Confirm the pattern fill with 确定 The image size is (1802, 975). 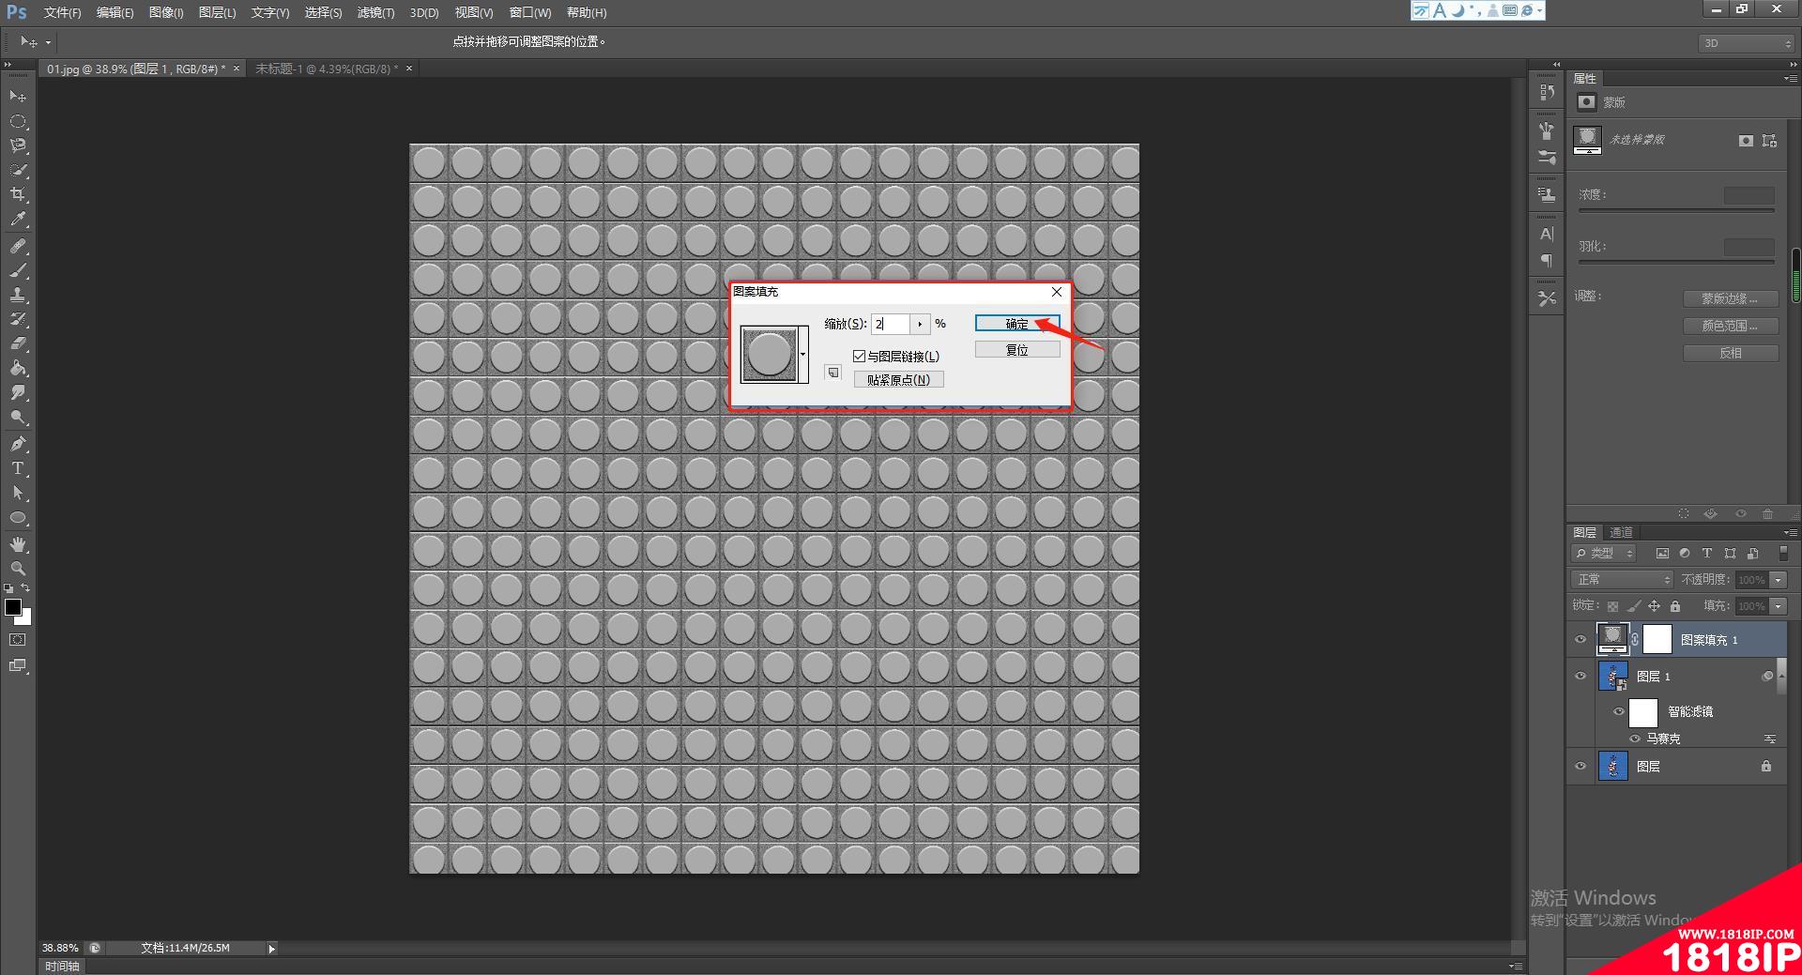(x=1017, y=324)
